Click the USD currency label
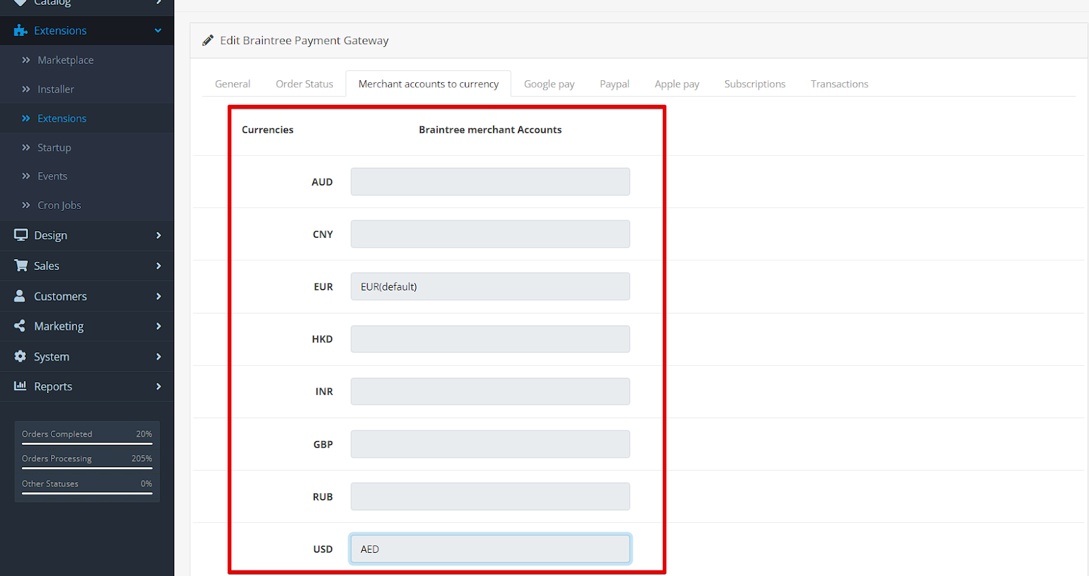Screen dimensions: 1089x576 [x=323, y=549]
